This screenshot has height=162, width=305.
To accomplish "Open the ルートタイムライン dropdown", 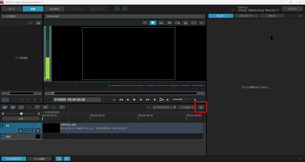I will click(x=165, y=107).
